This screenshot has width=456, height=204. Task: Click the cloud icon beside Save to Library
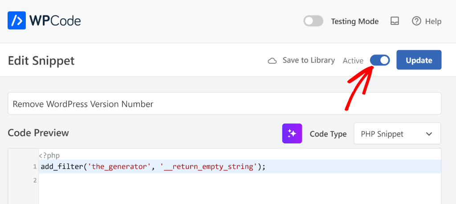(272, 61)
